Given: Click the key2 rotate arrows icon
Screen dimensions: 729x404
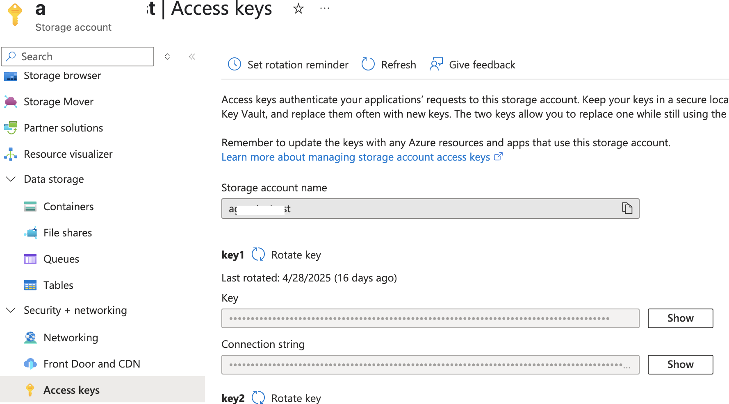Looking at the screenshot, I should click(x=258, y=397).
